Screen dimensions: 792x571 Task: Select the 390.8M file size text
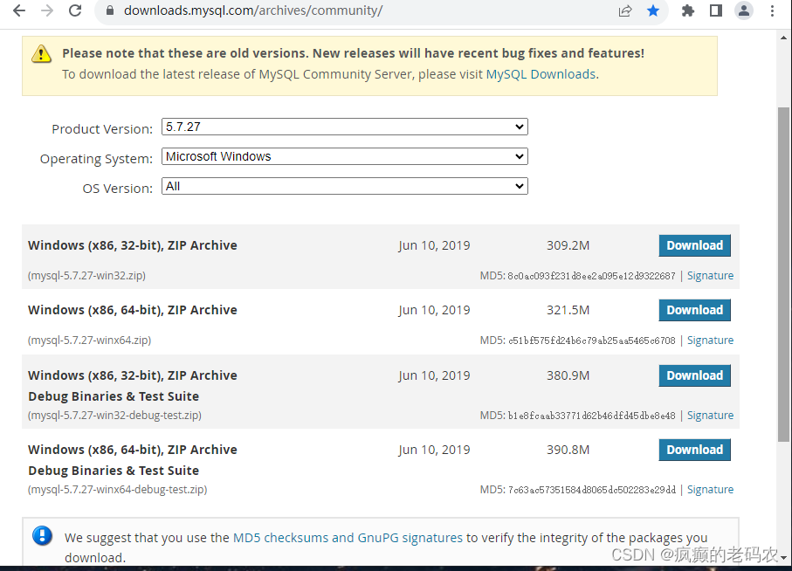click(568, 450)
